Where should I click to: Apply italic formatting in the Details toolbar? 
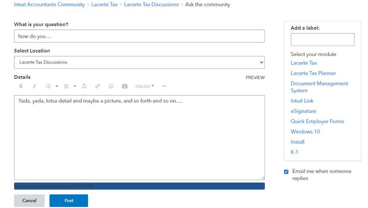[34, 86]
